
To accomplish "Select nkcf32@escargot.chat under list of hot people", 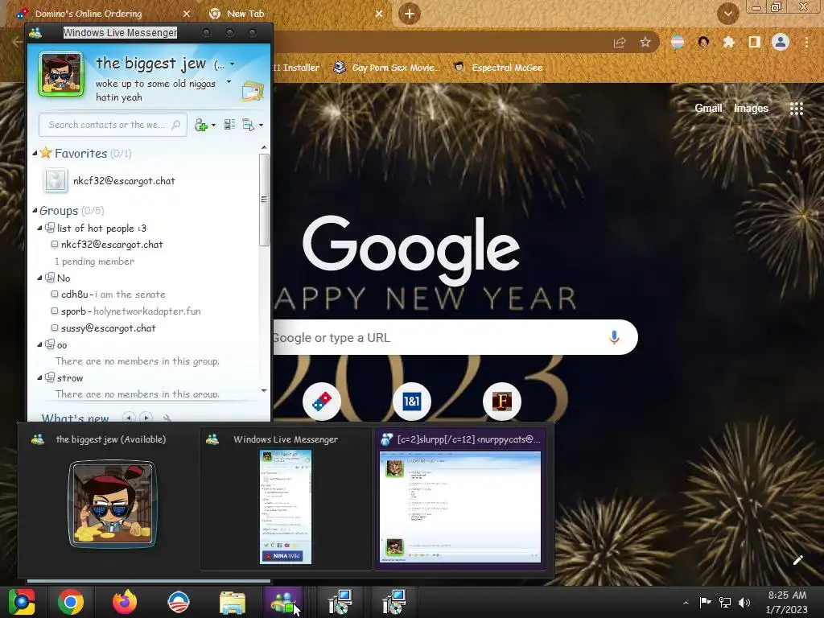I will (107, 245).
